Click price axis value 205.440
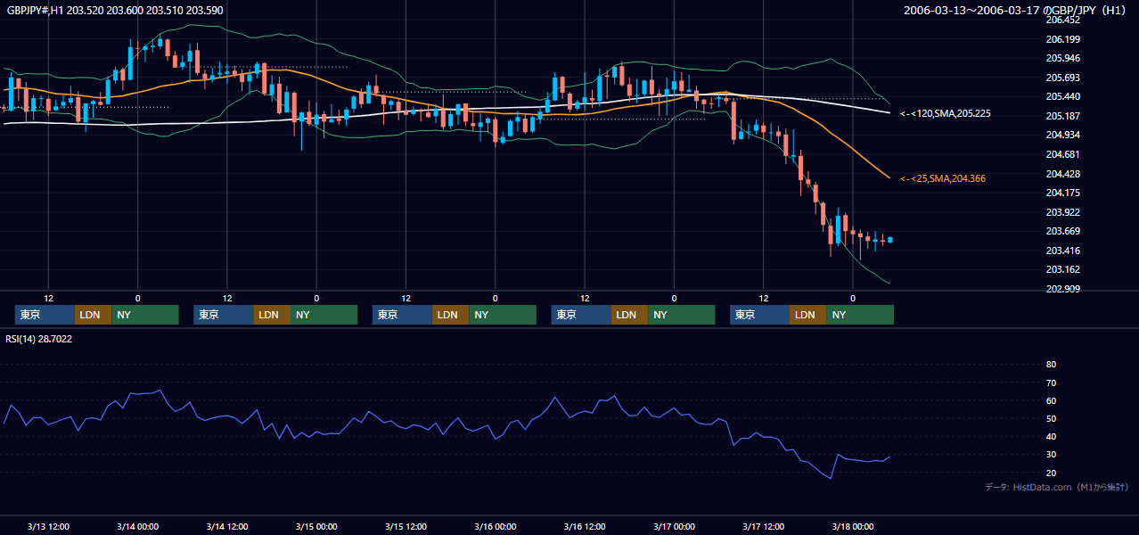 point(1063,96)
